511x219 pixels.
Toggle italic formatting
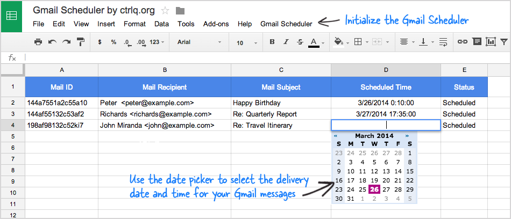pyautogui.click(x=286, y=42)
